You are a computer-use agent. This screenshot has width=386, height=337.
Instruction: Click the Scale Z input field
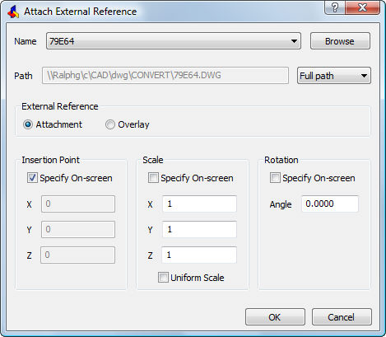click(199, 255)
